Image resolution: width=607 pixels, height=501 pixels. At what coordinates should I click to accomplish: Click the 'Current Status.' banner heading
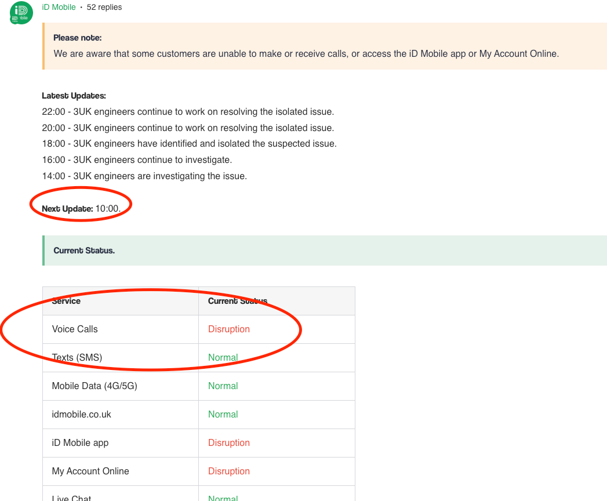84,251
